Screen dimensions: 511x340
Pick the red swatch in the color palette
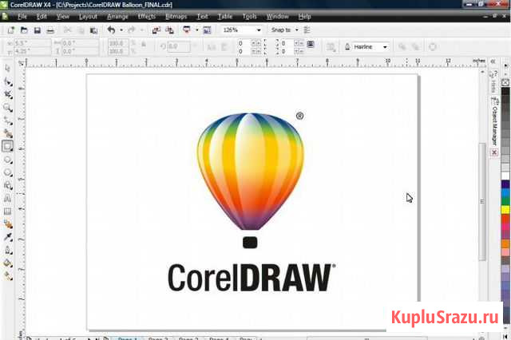(505, 219)
